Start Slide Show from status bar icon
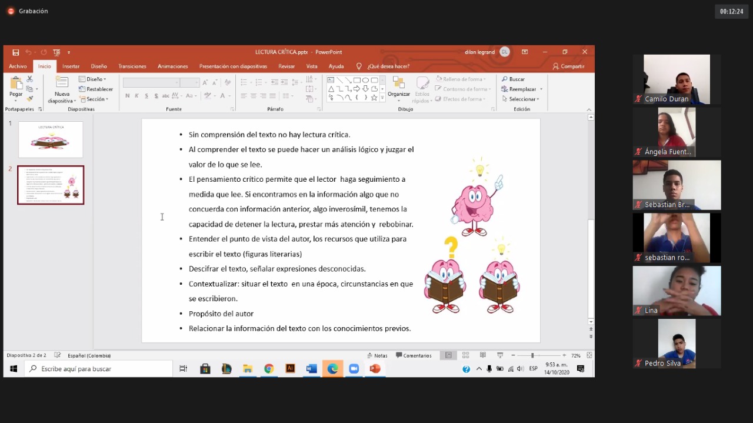The height and width of the screenshot is (423, 753). pyautogui.click(x=500, y=355)
